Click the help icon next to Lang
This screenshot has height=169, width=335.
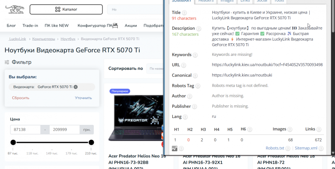185,117
